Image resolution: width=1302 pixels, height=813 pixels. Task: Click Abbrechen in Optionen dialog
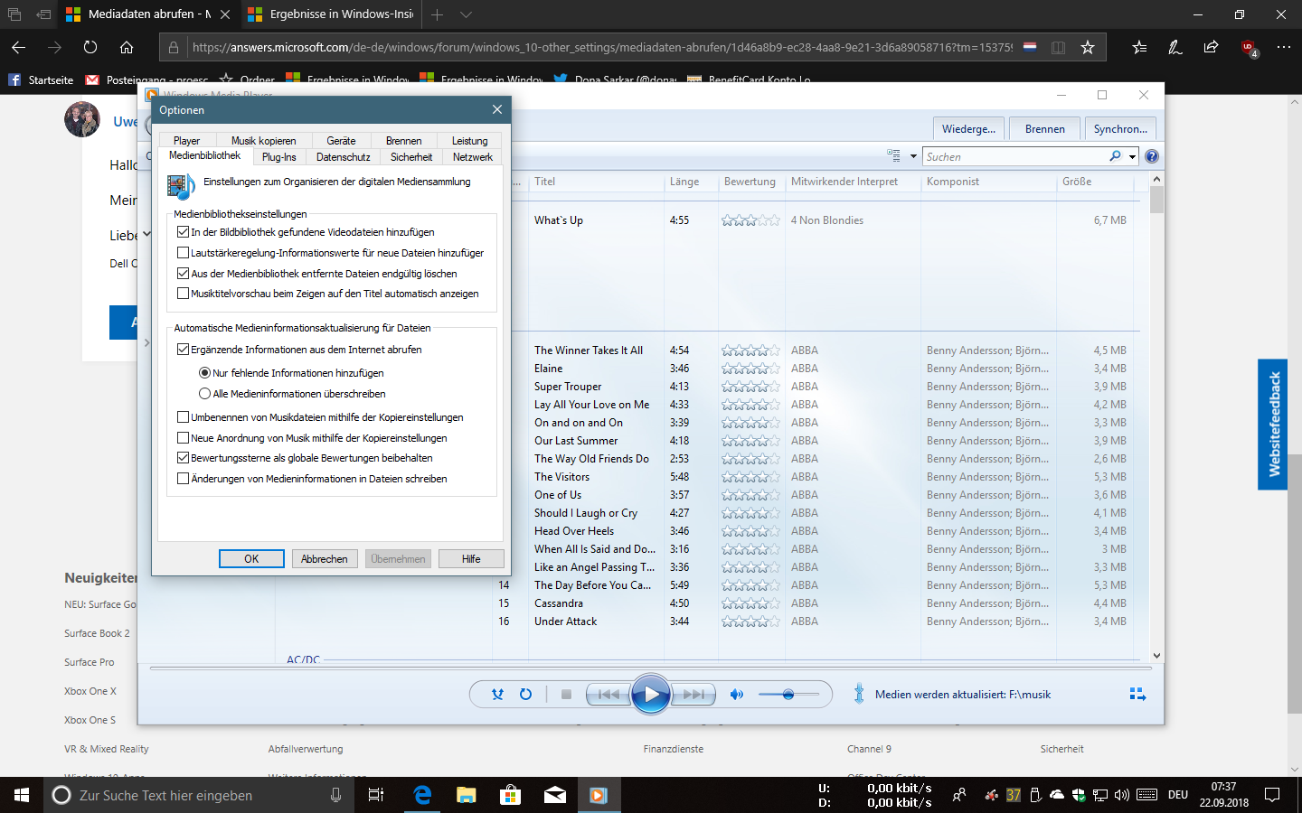324,559
